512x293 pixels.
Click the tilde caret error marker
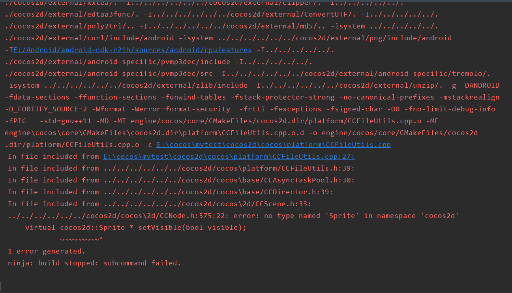(81, 239)
